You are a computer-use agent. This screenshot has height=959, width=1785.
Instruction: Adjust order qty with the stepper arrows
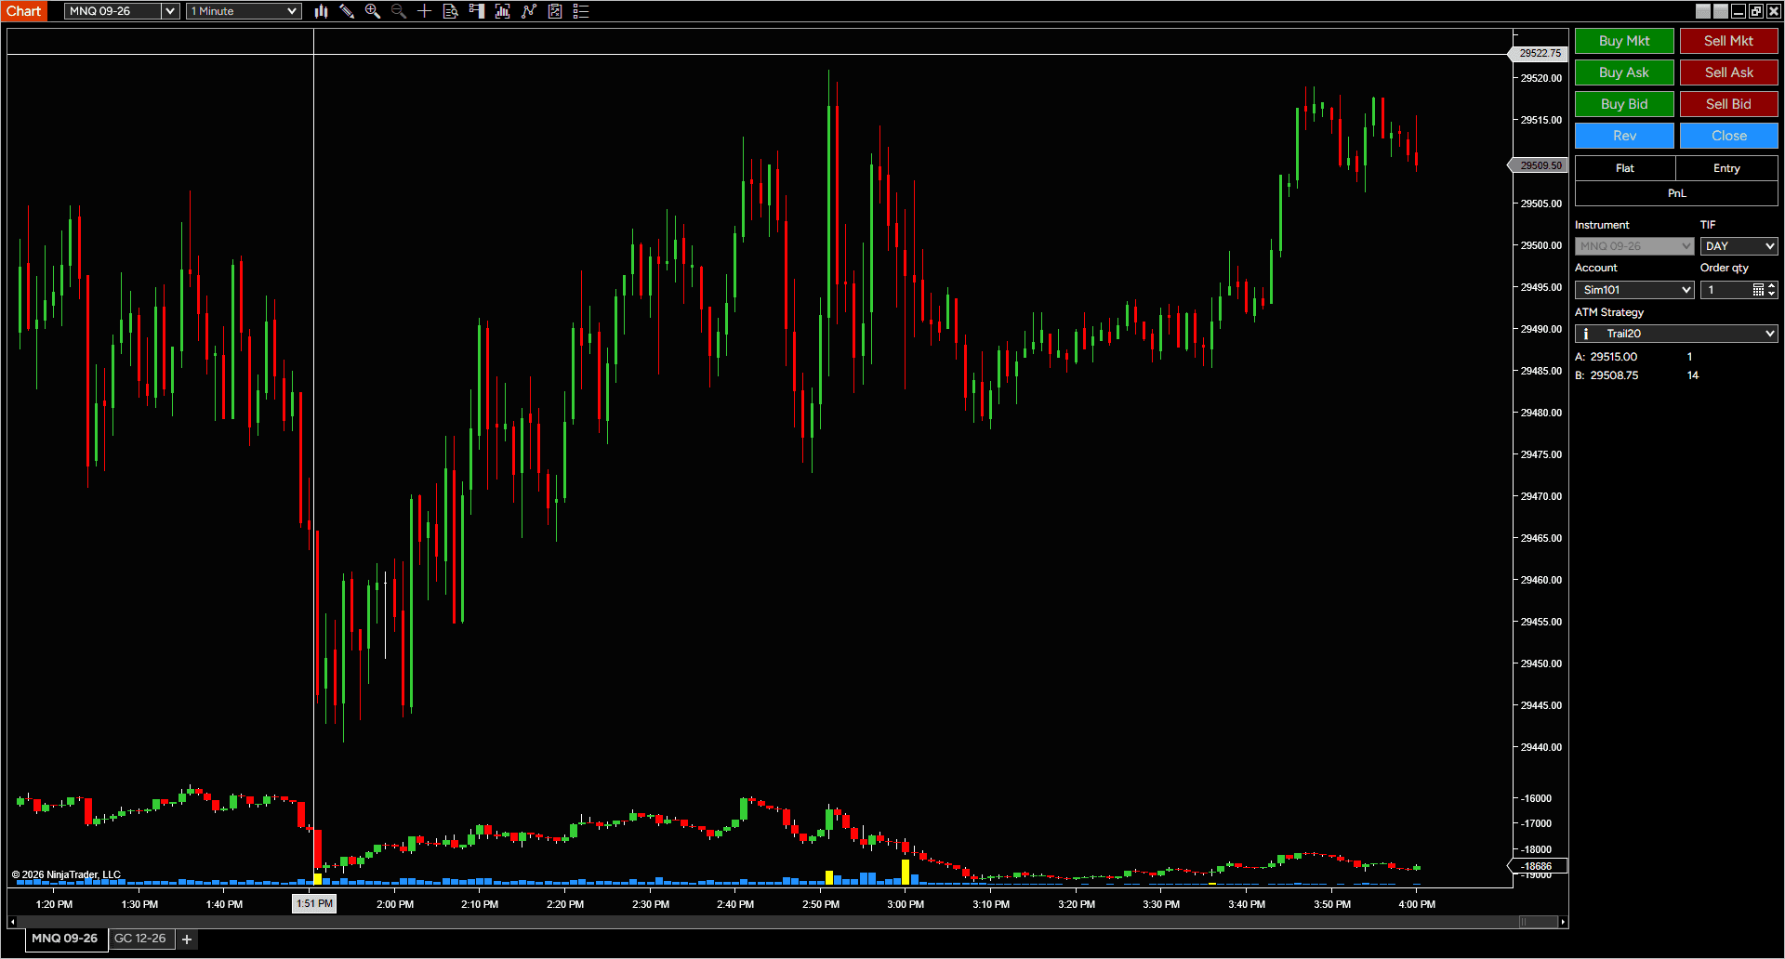point(1772,290)
